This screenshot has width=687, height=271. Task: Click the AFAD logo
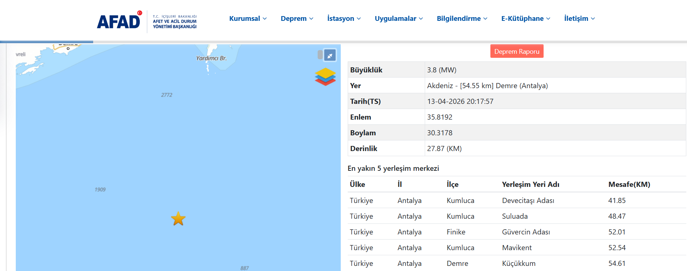119,21
